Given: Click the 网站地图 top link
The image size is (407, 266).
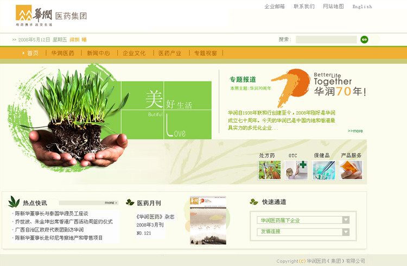Looking at the screenshot, I should [x=333, y=7].
